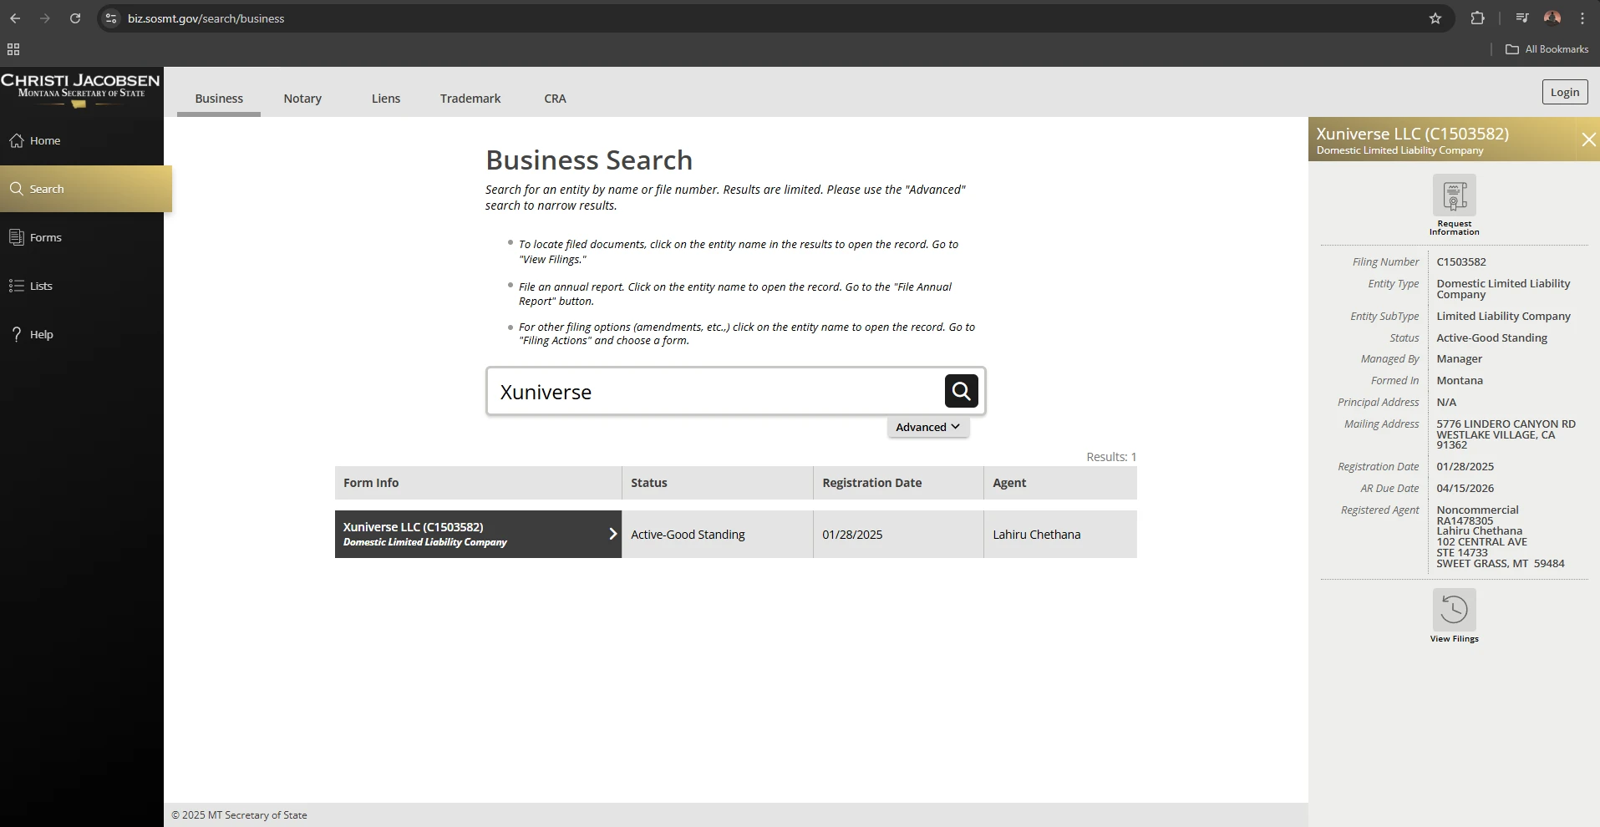Click Entity SubType value Limited Liability Company

pos(1503,316)
